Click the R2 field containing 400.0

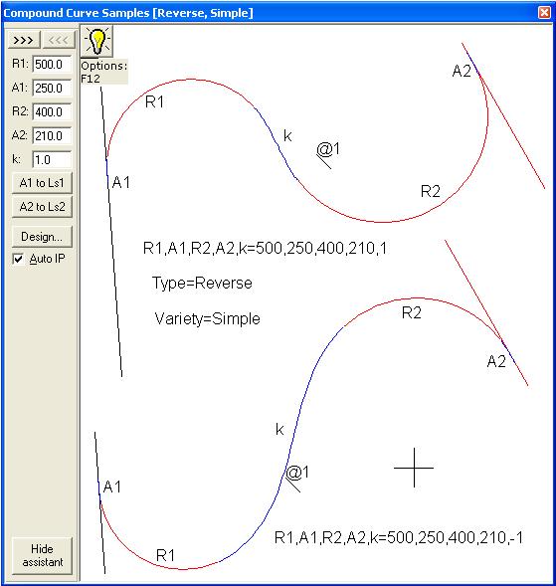click(52, 112)
